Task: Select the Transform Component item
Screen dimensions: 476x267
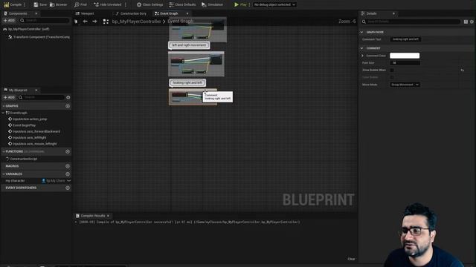Action: click(x=39, y=37)
